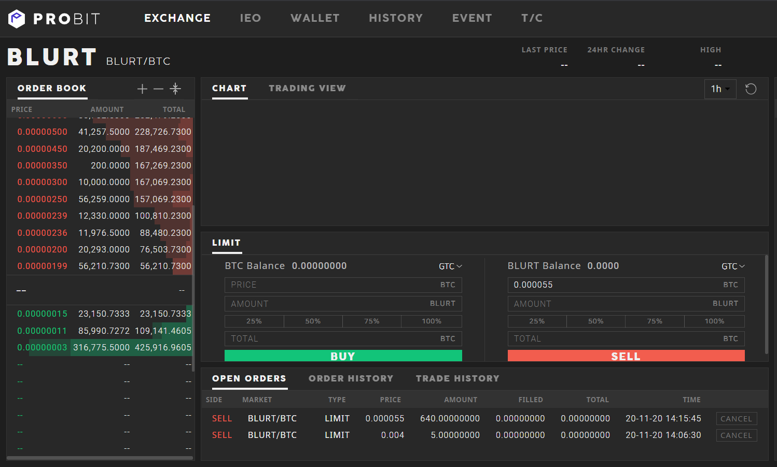Open the HISTORY page
Image resolution: width=777 pixels, height=467 pixels.
[x=396, y=18]
